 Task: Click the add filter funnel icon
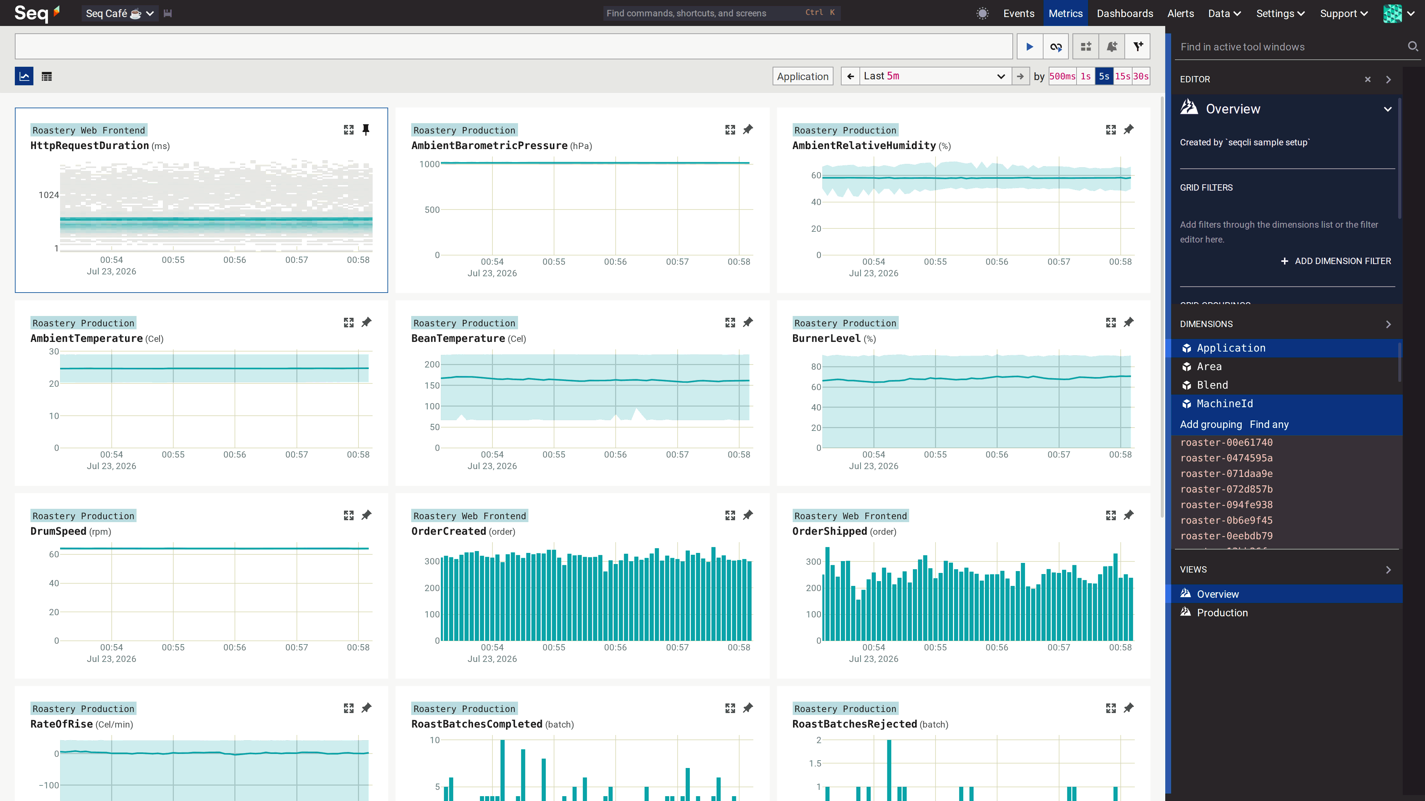click(1138, 46)
